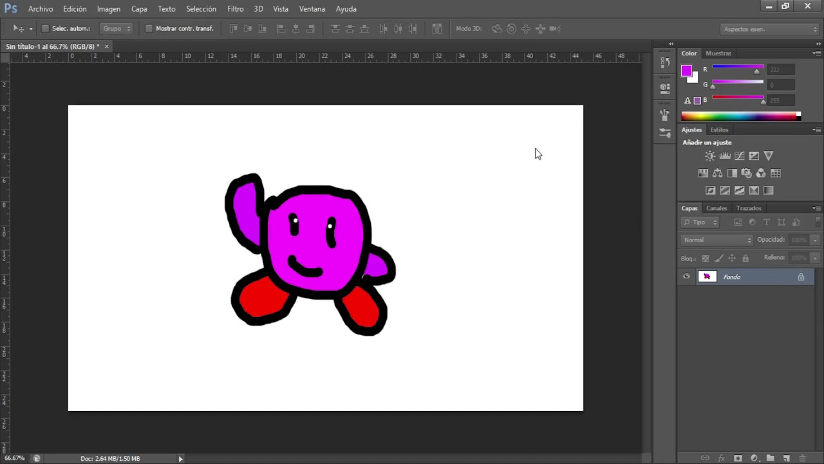Add an Invert adjustment

(x=711, y=191)
